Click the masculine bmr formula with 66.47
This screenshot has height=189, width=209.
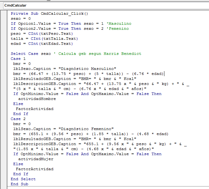(x=88, y=74)
